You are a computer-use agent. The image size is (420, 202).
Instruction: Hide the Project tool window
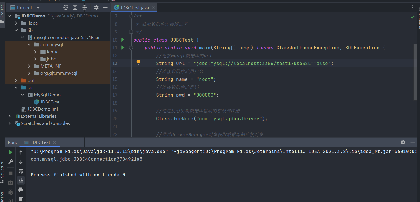[105, 7]
